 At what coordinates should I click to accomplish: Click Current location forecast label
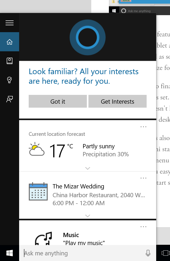point(57,134)
